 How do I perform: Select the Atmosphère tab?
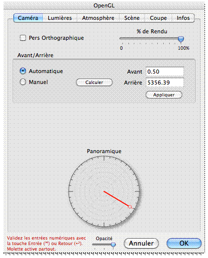click(98, 18)
